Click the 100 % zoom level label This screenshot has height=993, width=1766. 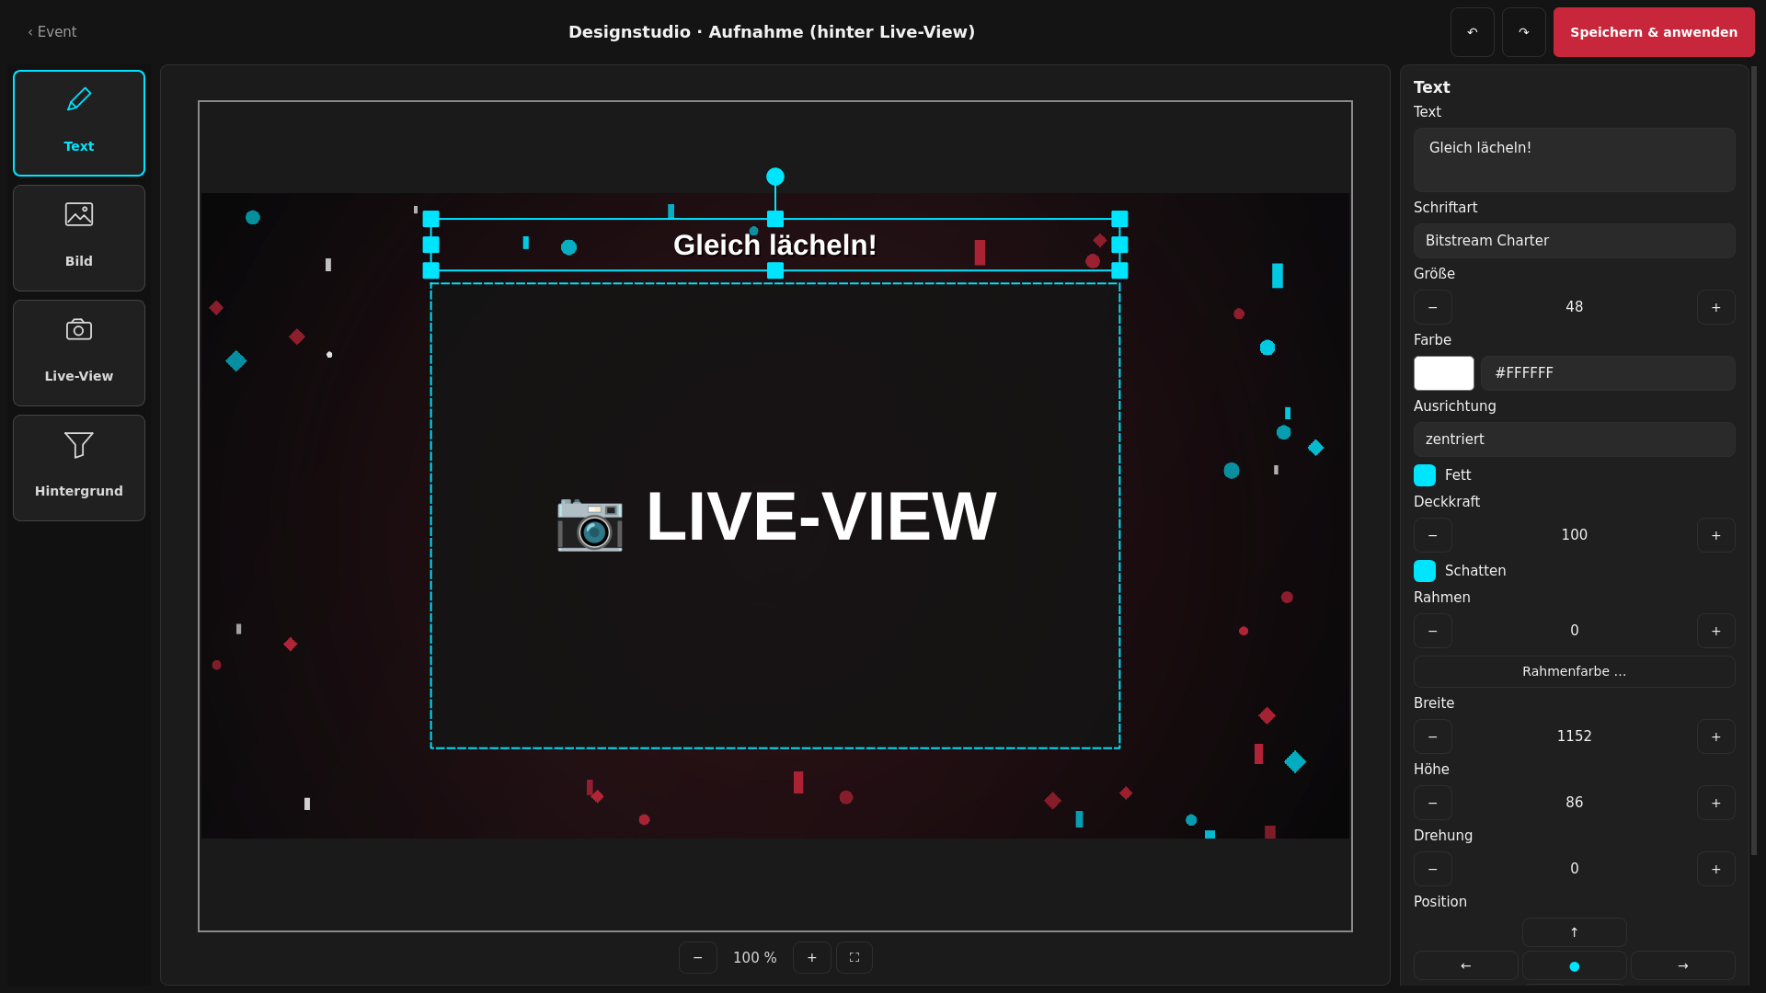[x=755, y=958]
